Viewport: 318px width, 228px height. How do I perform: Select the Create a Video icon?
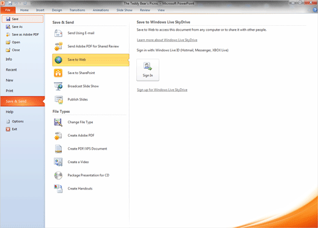58,162
